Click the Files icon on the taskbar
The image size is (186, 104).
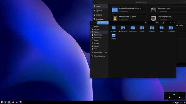(9, 102)
